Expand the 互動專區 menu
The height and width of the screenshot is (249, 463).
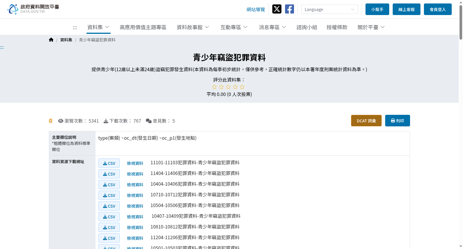[234, 27]
